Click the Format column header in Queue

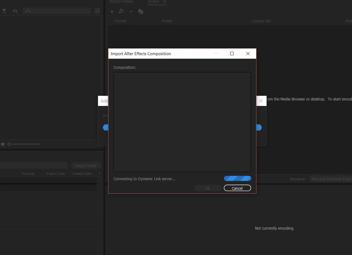(120, 21)
